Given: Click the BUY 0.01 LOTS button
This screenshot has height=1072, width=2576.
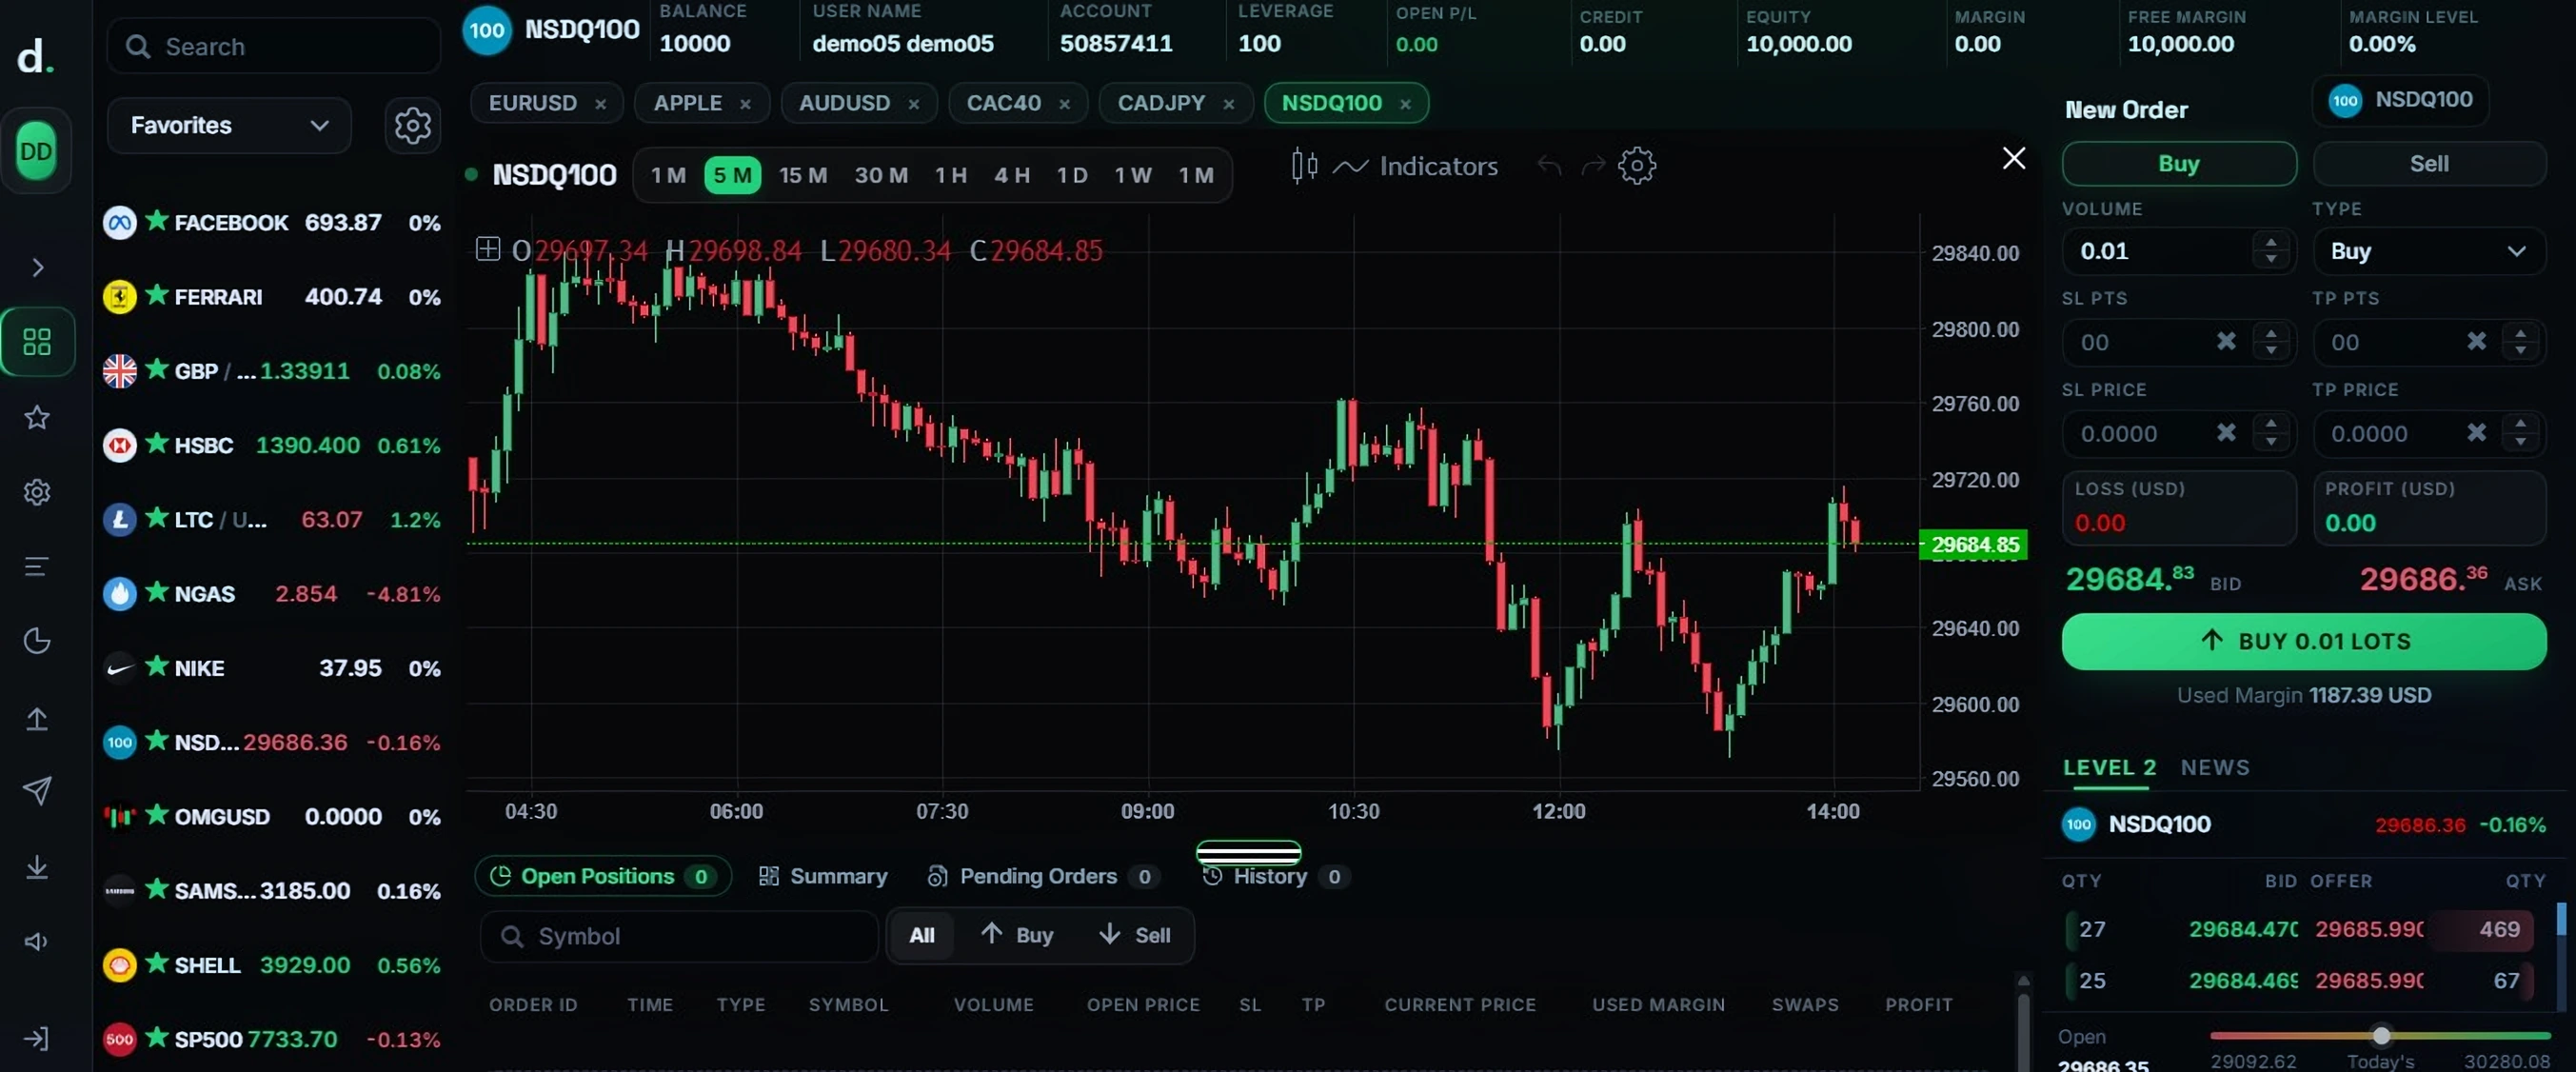Looking at the screenshot, I should pos(2303,641).
